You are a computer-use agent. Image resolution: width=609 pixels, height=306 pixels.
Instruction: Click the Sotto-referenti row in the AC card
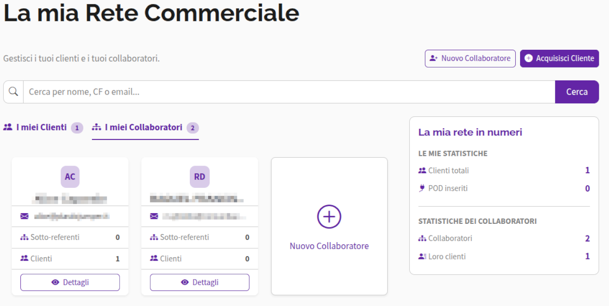click(x=70, y=237)
